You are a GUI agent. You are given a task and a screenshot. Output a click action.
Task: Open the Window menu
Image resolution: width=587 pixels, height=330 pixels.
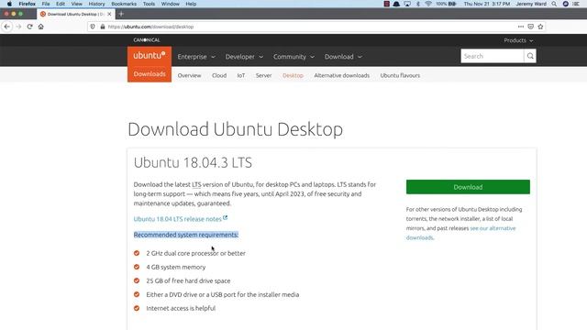(170, 4)
